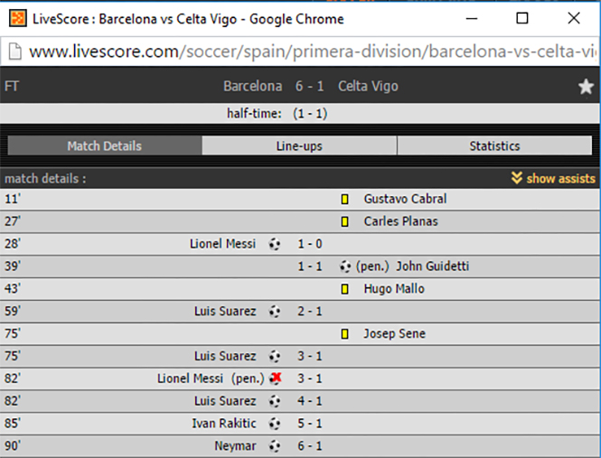Switch to the Line-ups tab

pyautogui.click(x=299, y=145)
